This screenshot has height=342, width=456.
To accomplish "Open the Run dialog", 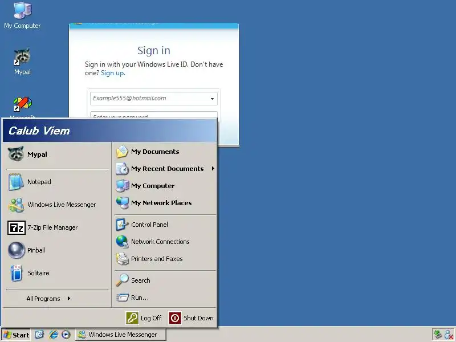I will [x=165, y=298].
